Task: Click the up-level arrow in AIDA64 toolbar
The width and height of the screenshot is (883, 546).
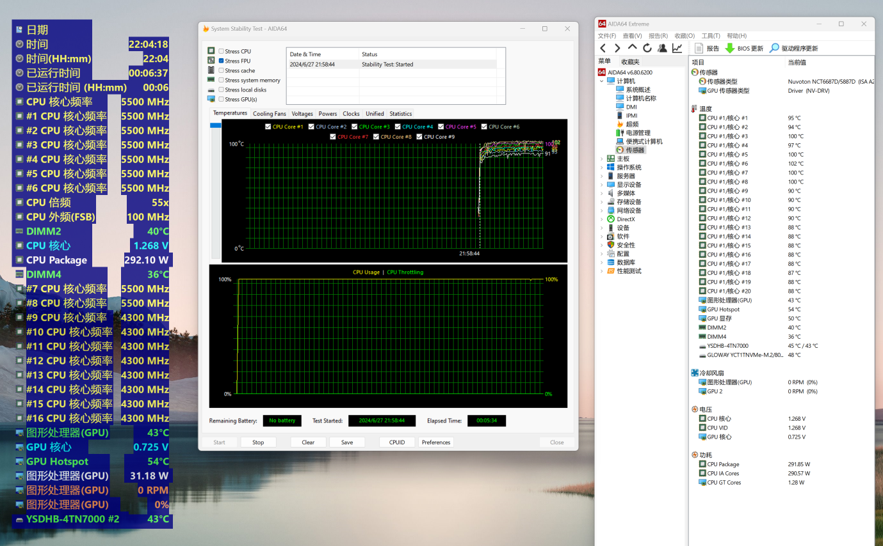Action: 633,48
